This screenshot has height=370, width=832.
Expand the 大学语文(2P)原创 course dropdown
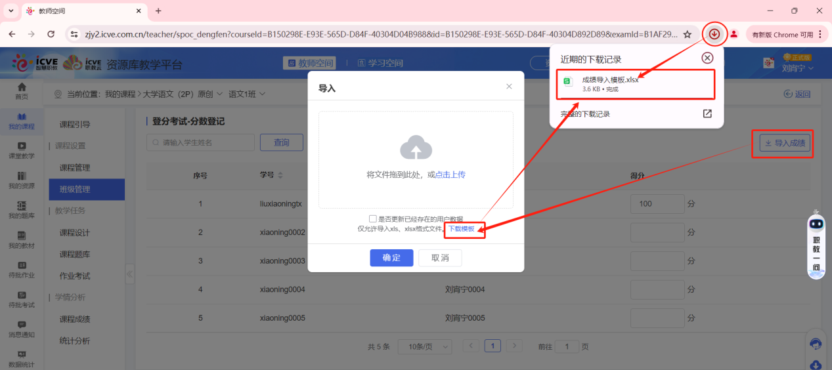coord(219,94)
